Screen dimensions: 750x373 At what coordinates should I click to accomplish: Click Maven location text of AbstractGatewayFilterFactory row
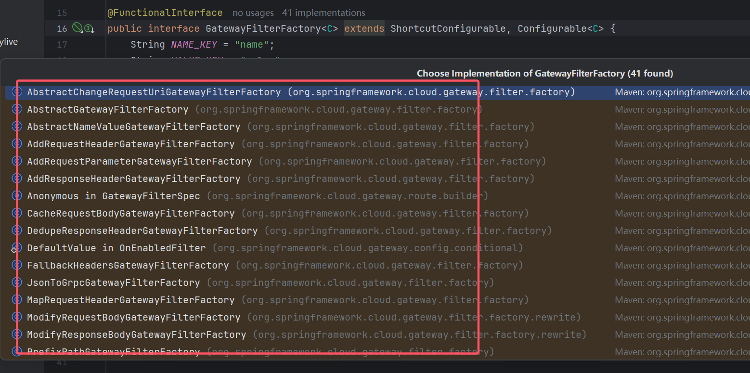coord(682,109)
